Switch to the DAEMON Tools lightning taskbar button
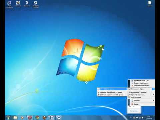This screenshot has width=160, height=120. [59, 118]
